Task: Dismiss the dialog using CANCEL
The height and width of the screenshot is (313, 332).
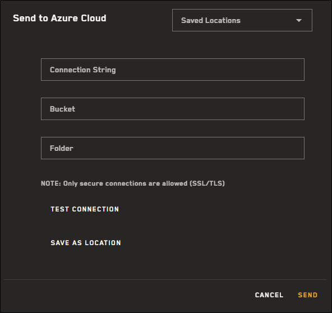Action: (x=269, y=295)
